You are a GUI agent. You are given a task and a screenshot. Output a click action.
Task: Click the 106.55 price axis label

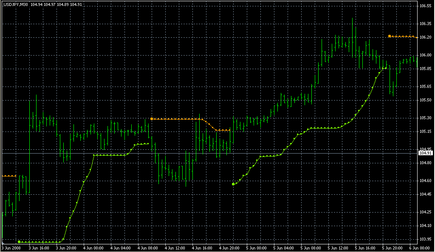click(425, 6)
